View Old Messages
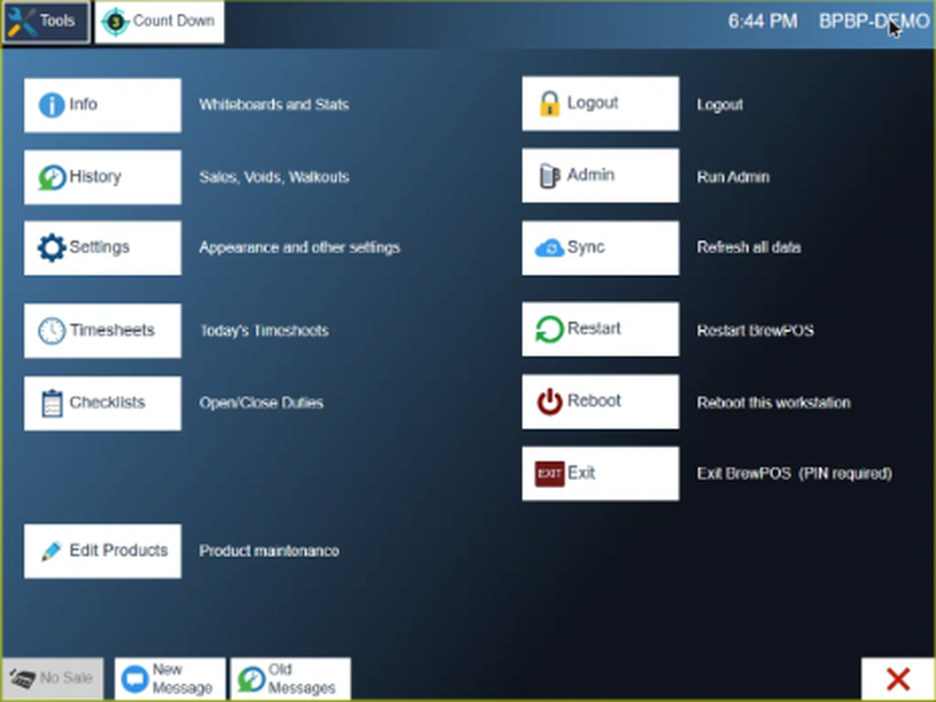The image size is (936, 702). click(x=291, y=679)
